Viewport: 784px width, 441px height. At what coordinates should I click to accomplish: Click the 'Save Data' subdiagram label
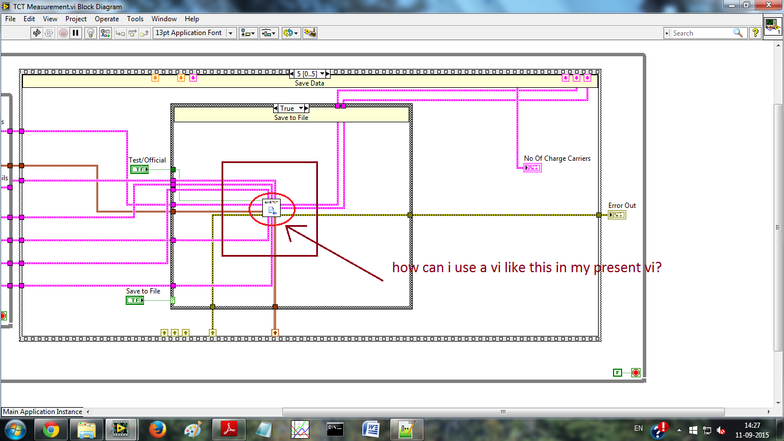point(309,83)
